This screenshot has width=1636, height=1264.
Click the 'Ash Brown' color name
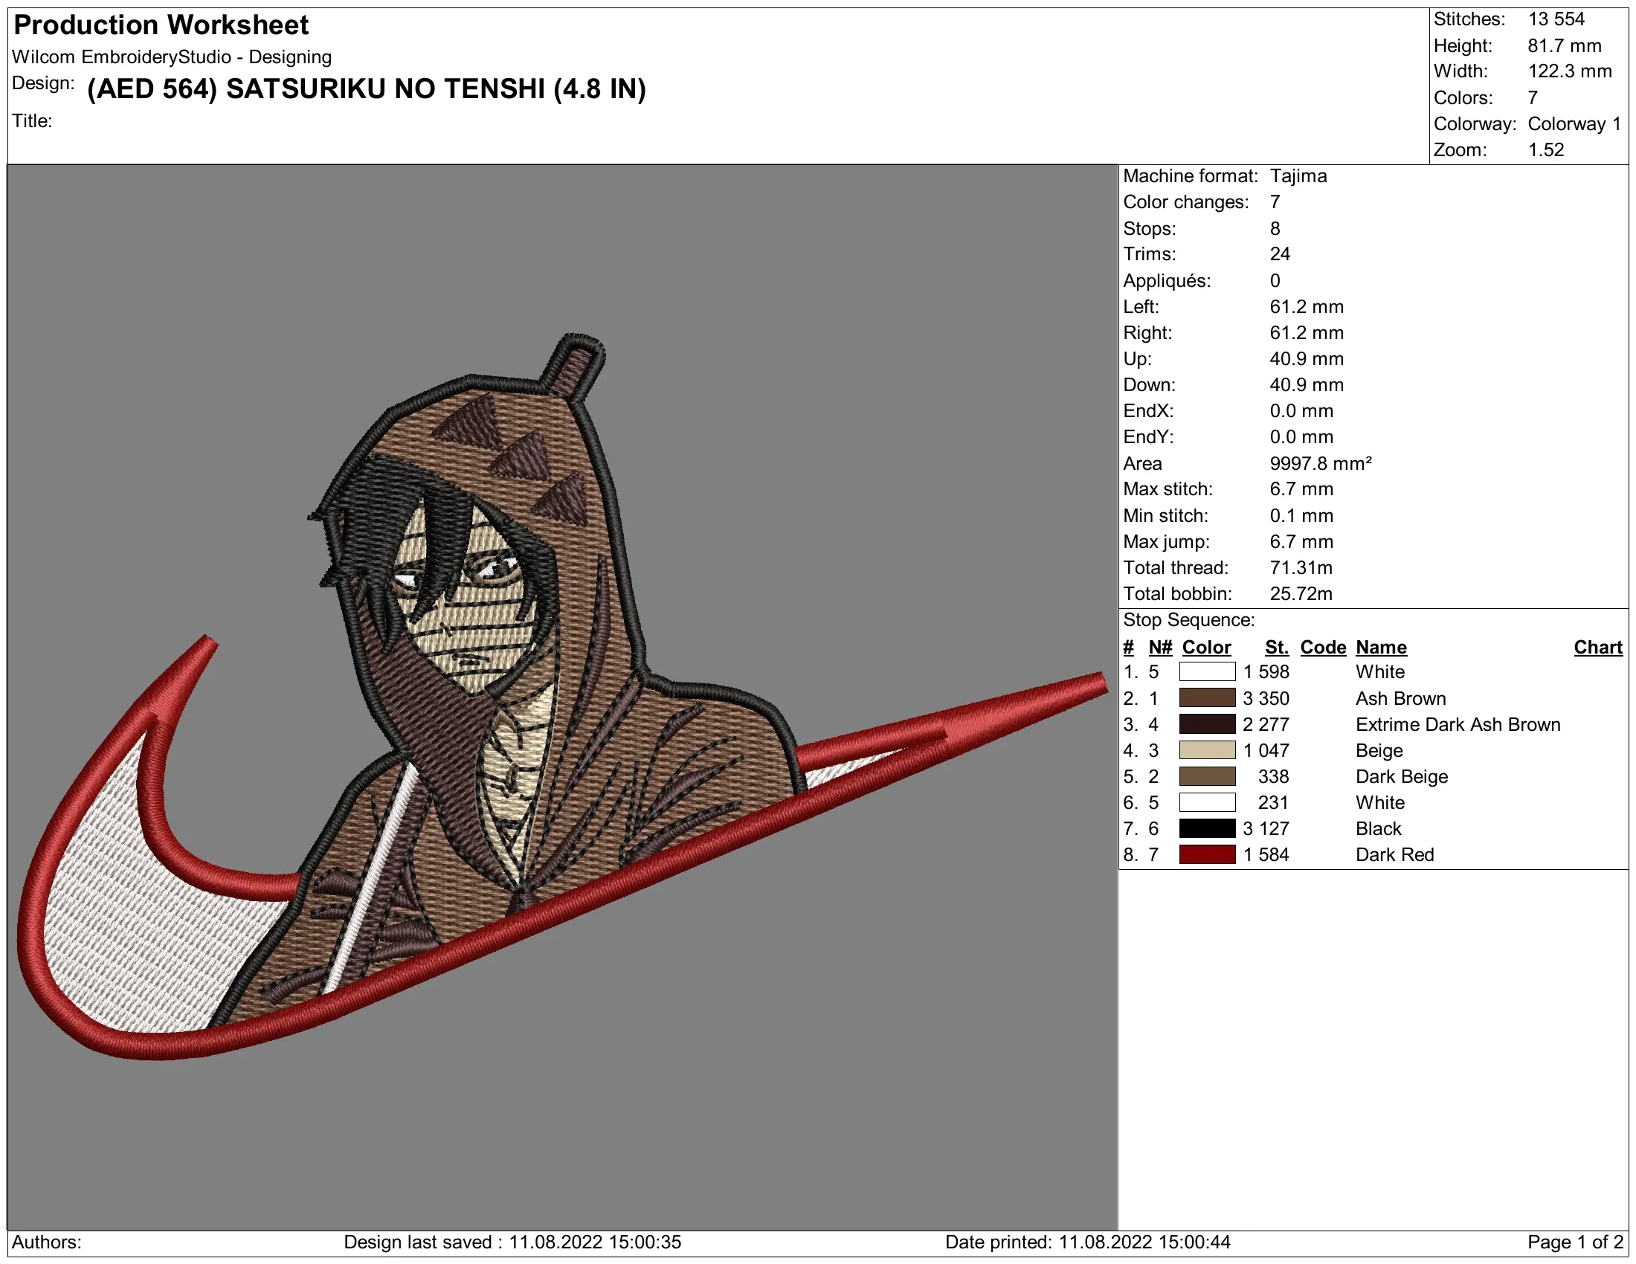(1401, 698)
